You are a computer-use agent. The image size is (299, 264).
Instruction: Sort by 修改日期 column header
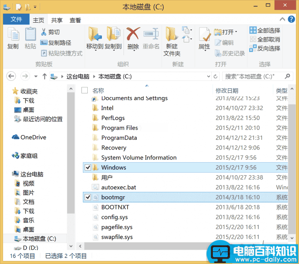227,90
